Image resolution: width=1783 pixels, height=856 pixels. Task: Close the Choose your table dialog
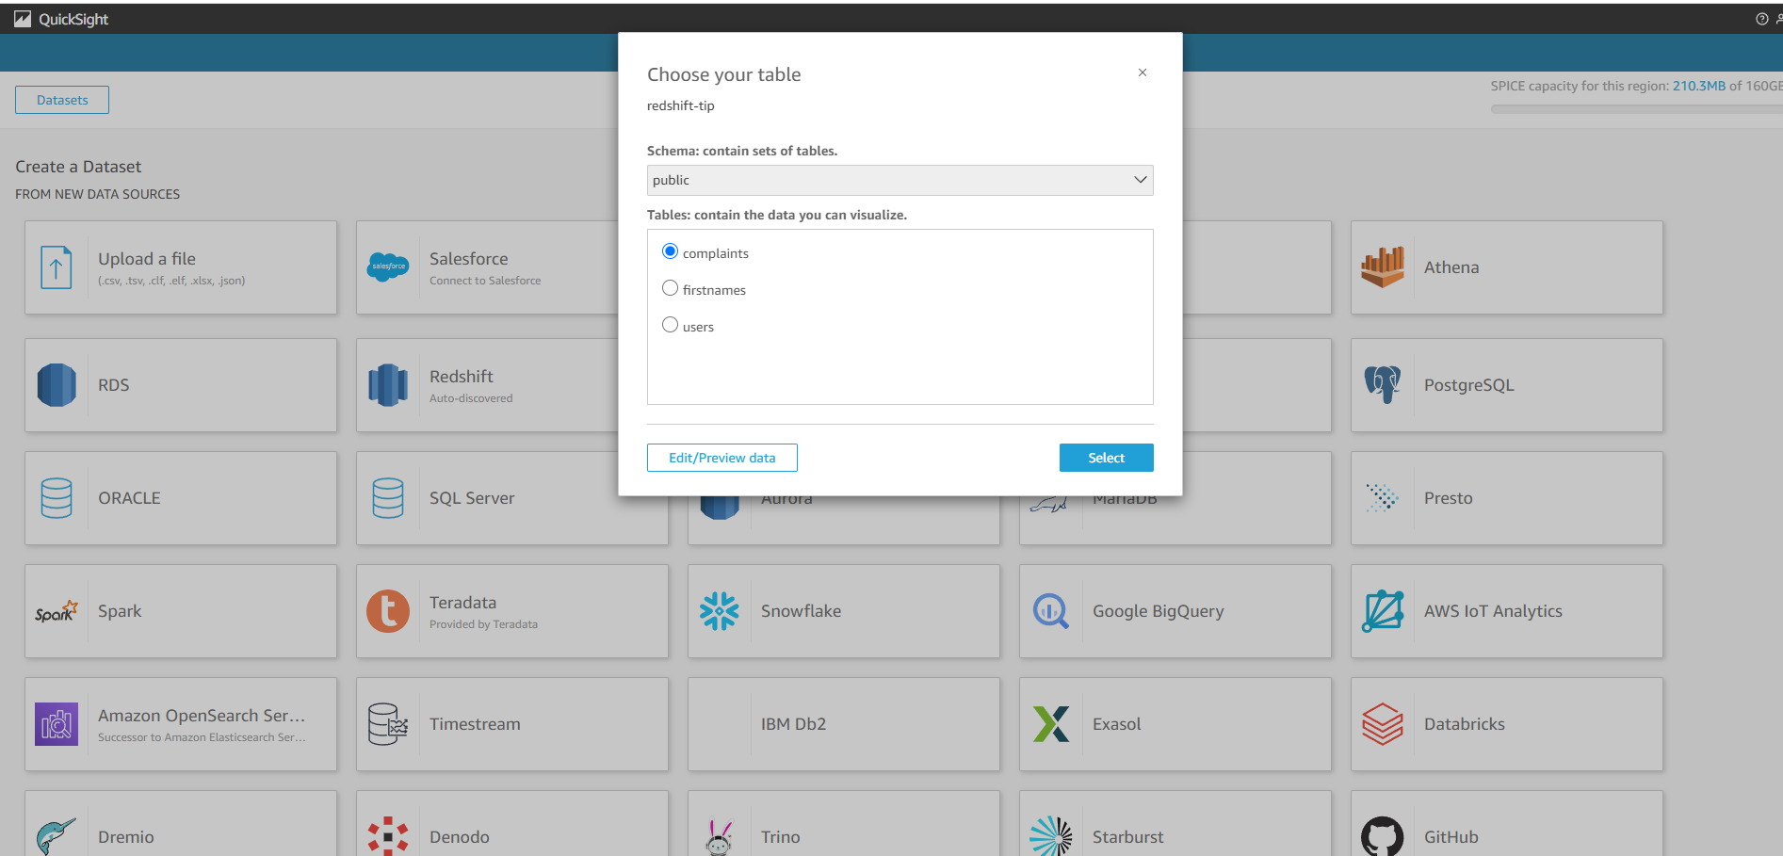pos(1143,73)
